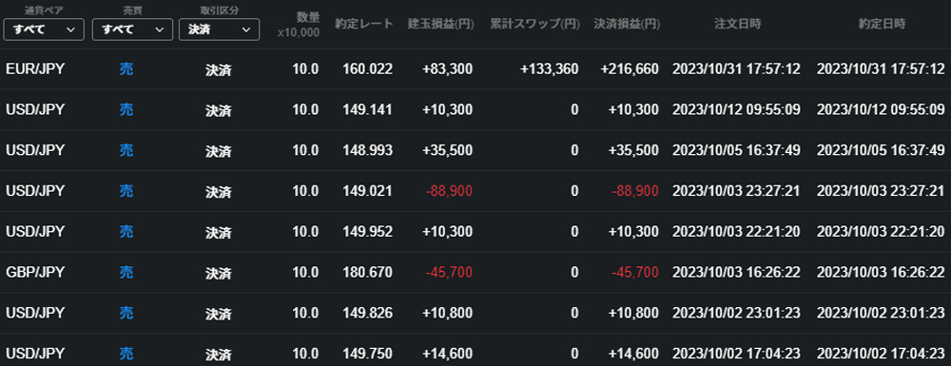
Task: Click the USD/JPY entry with rate 149.141
Action: 475,109
